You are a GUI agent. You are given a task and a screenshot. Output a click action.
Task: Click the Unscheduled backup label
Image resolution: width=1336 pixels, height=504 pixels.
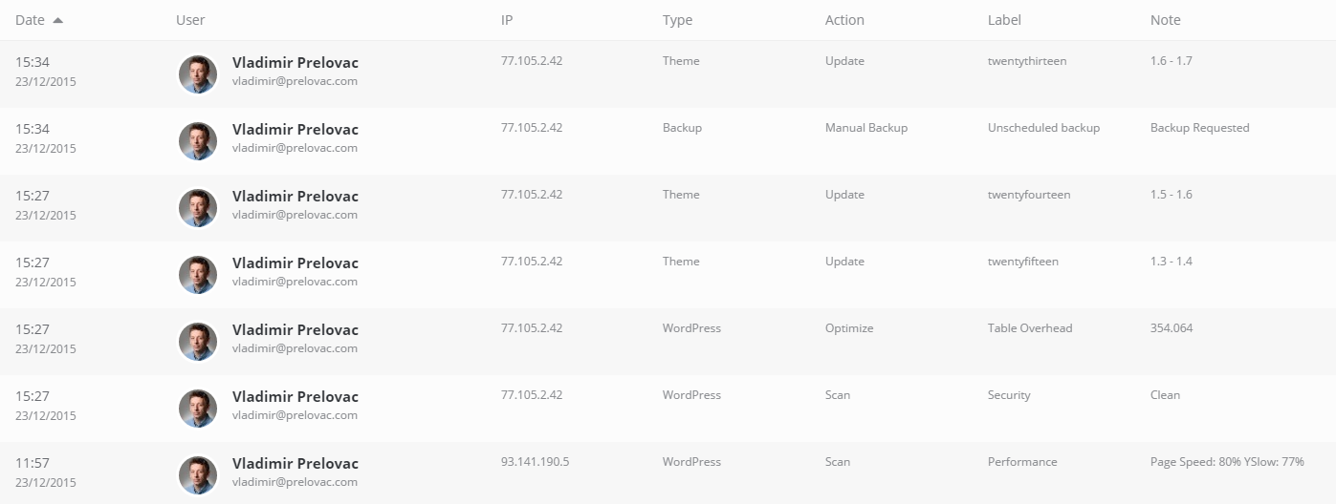pyautogui.click(x=1043, y=128)
